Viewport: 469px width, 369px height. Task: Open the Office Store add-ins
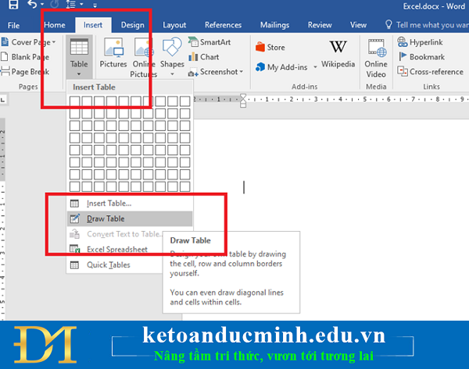click(x=270, y=47)
